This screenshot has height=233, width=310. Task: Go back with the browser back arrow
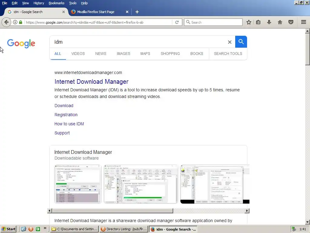pyautogui.click(x=6, y=22)
